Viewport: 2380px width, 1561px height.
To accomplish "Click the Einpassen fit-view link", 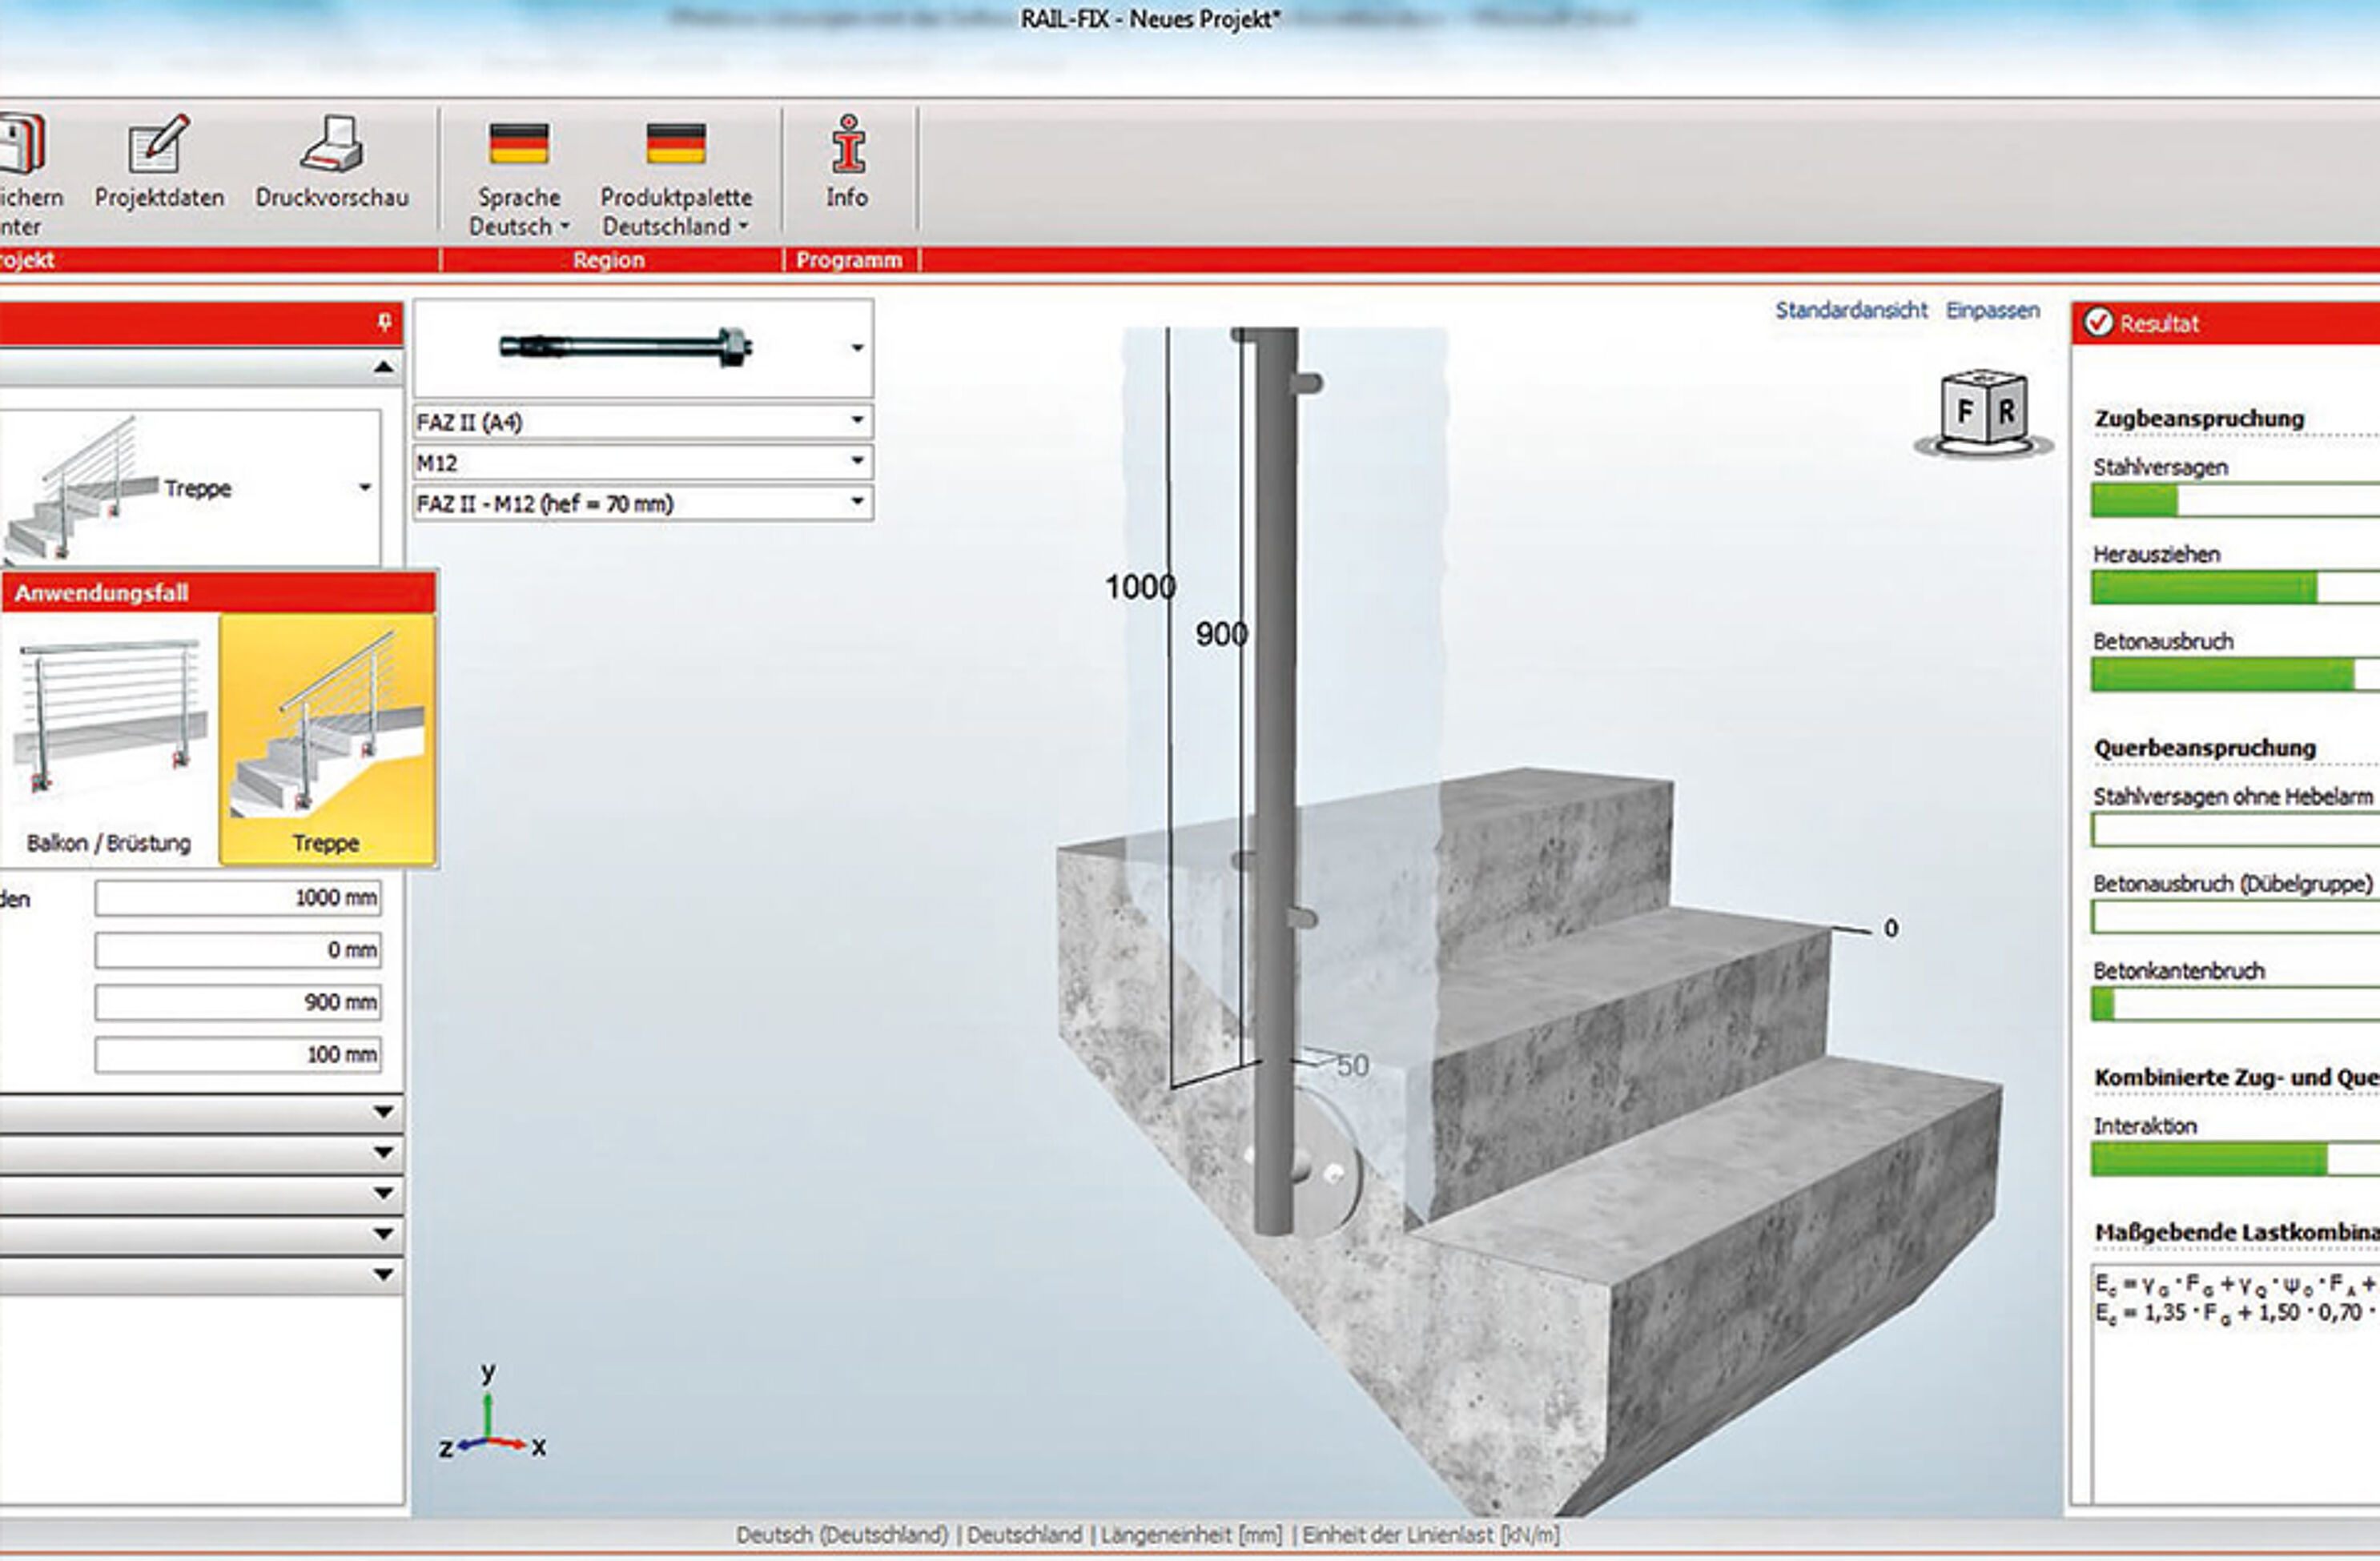I will (x=1990, y=311).
